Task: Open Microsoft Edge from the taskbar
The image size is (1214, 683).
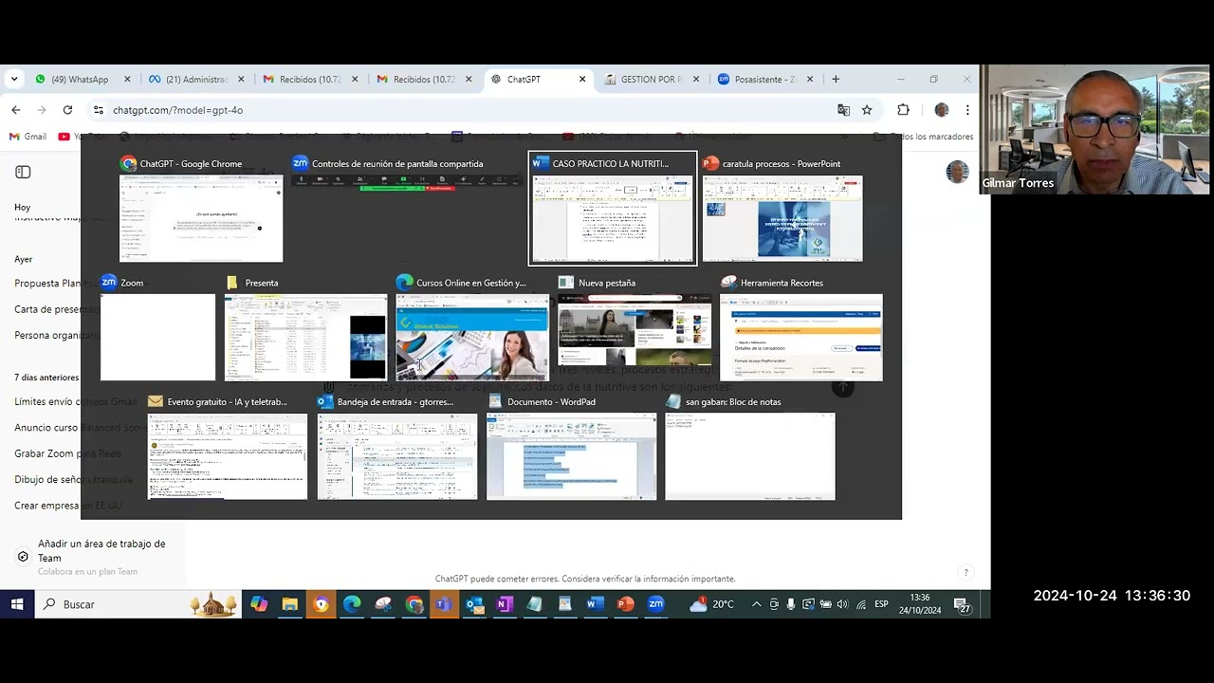Action: (352, 604)
